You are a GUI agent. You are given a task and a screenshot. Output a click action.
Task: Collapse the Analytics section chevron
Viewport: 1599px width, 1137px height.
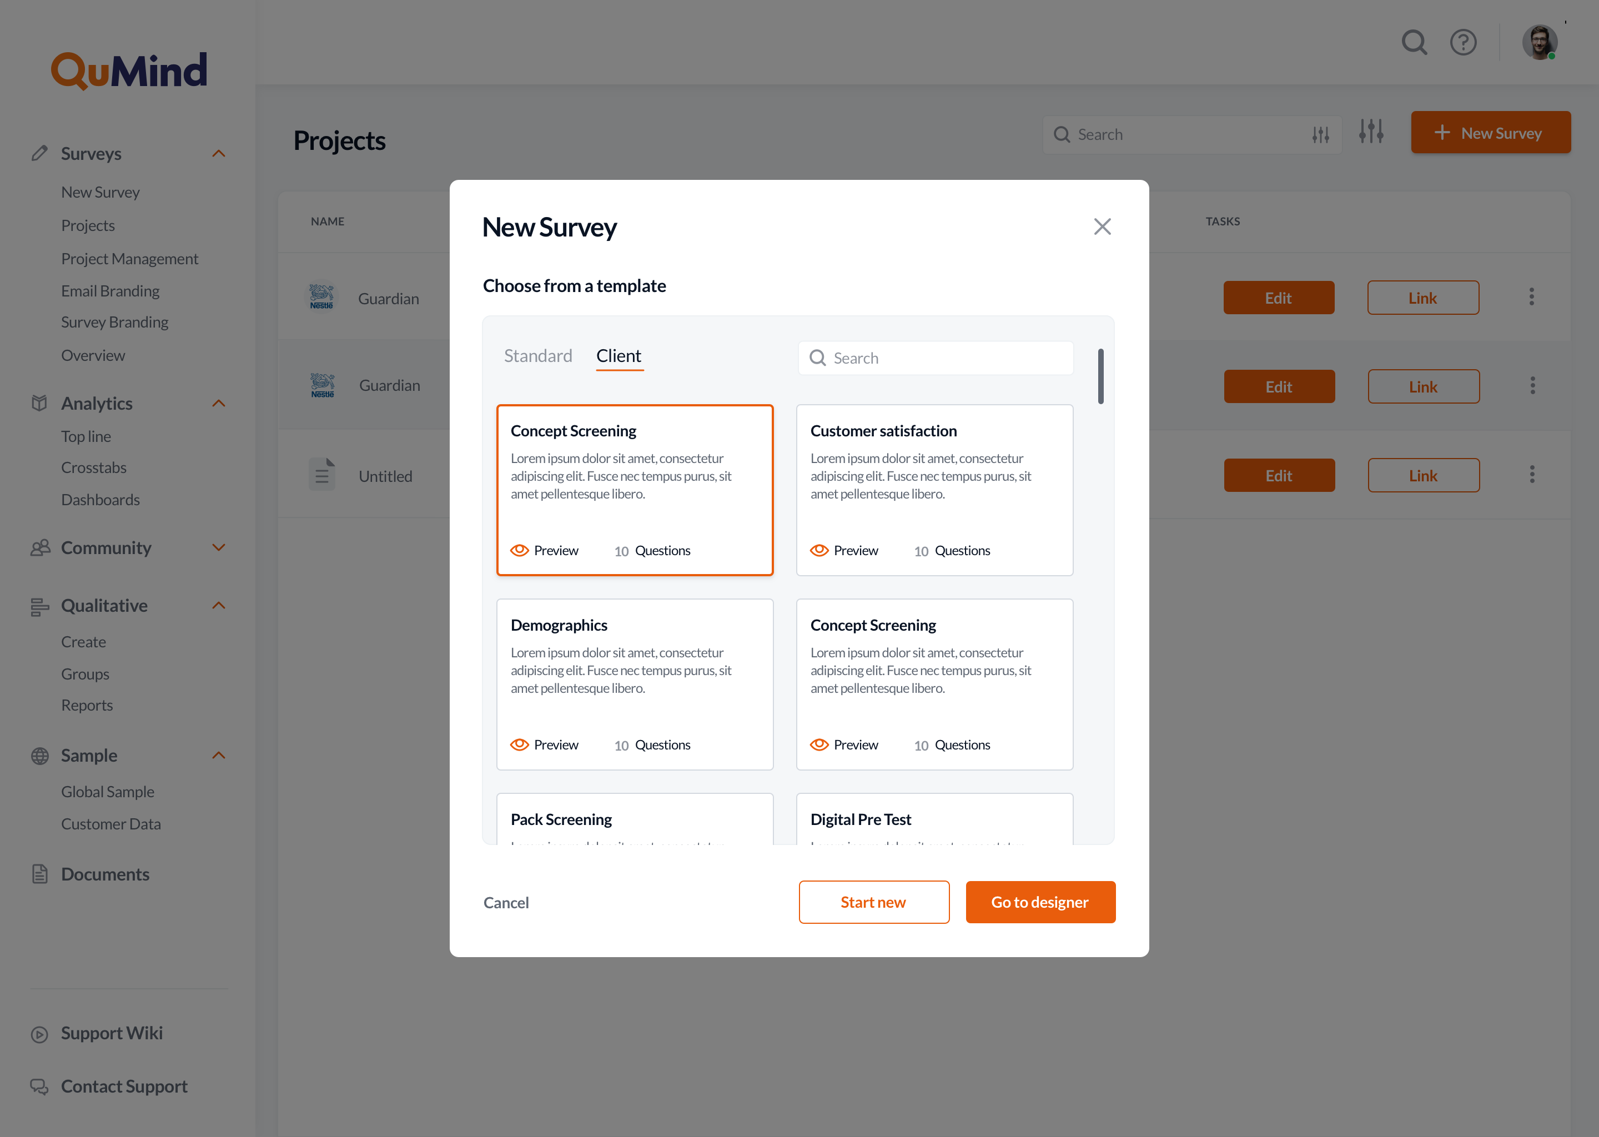coord(218,403)
